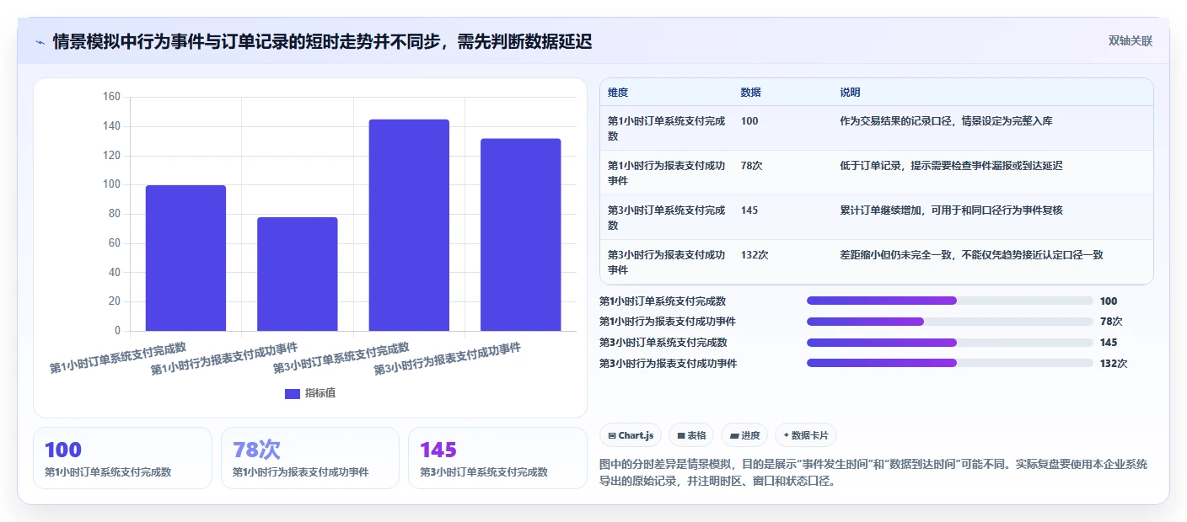Click the table data value 145
1187x522 pixels.
(x=749, y=210)
